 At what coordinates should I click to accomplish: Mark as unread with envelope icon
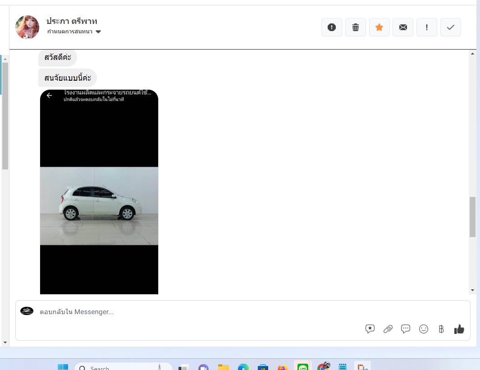coord(403,27)
